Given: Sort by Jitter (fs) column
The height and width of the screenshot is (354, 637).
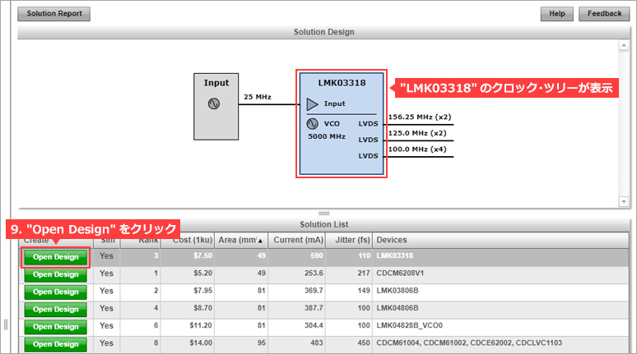Looking at the screenshot, I should click(x=349, y=240).
